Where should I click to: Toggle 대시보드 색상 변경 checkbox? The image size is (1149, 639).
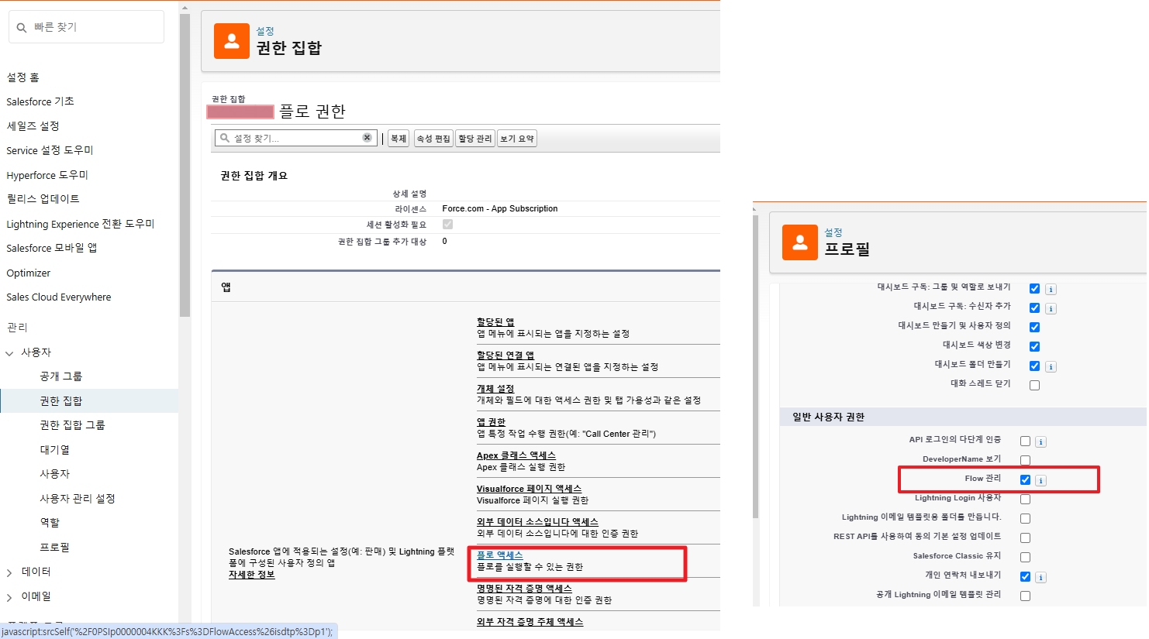1034,347
